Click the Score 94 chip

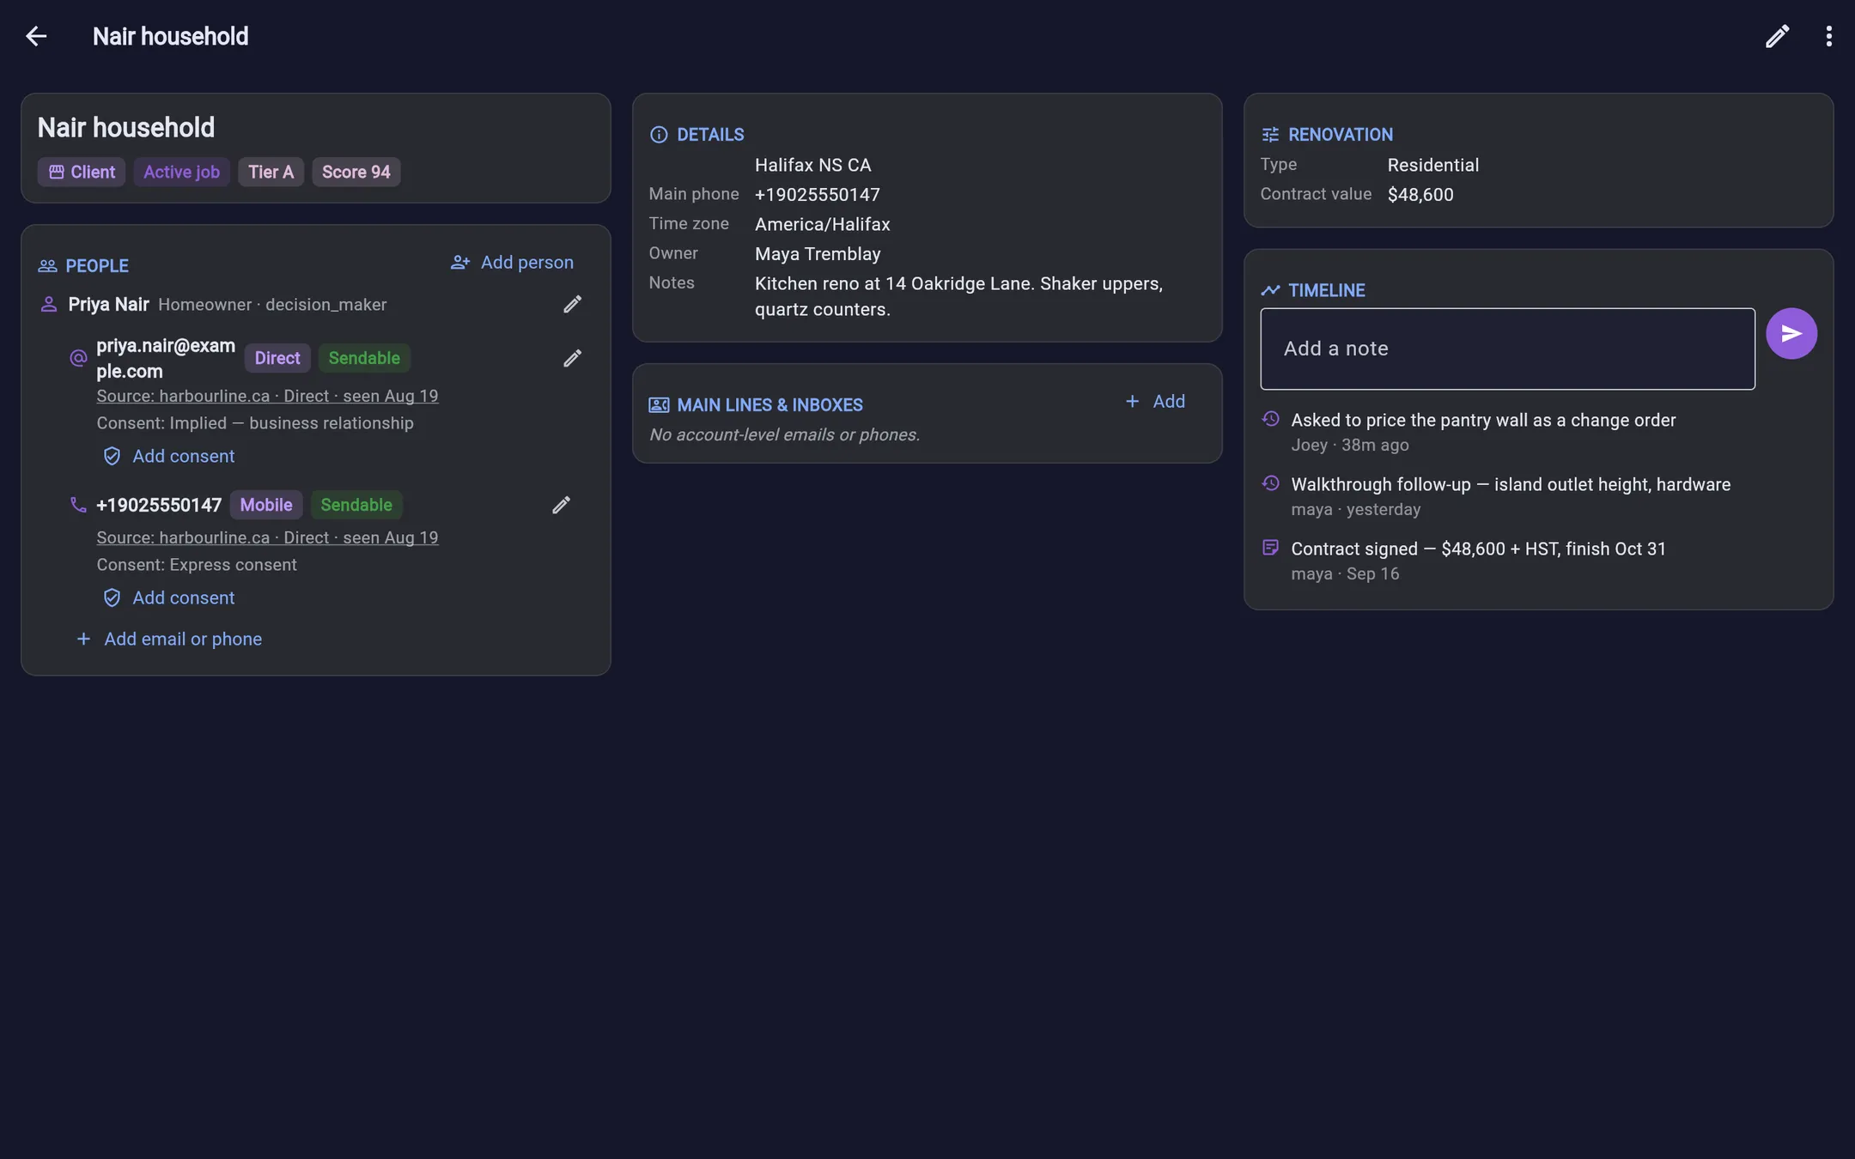(x=356, y=173)
